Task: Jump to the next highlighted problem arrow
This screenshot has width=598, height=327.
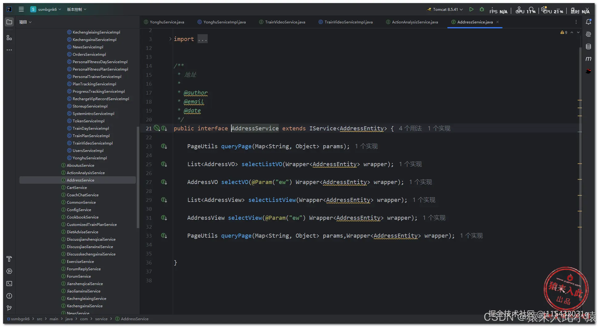Action: pyautogui.click(x=578, y=32)
